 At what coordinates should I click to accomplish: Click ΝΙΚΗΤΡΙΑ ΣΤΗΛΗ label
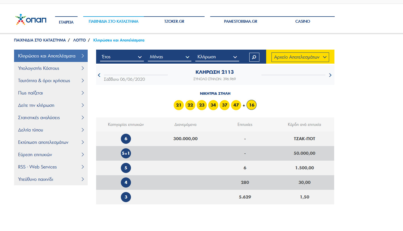click(215, 94)
